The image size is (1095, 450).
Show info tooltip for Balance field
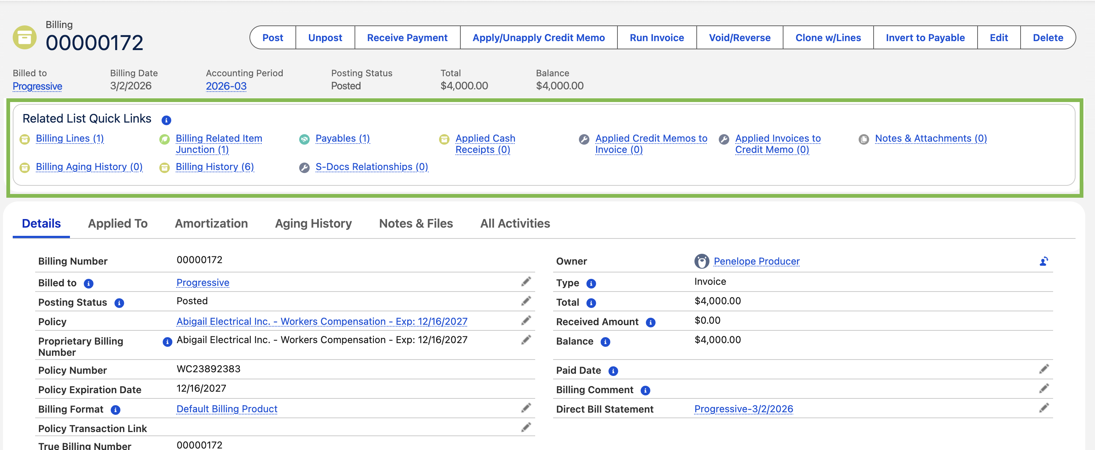605,342
